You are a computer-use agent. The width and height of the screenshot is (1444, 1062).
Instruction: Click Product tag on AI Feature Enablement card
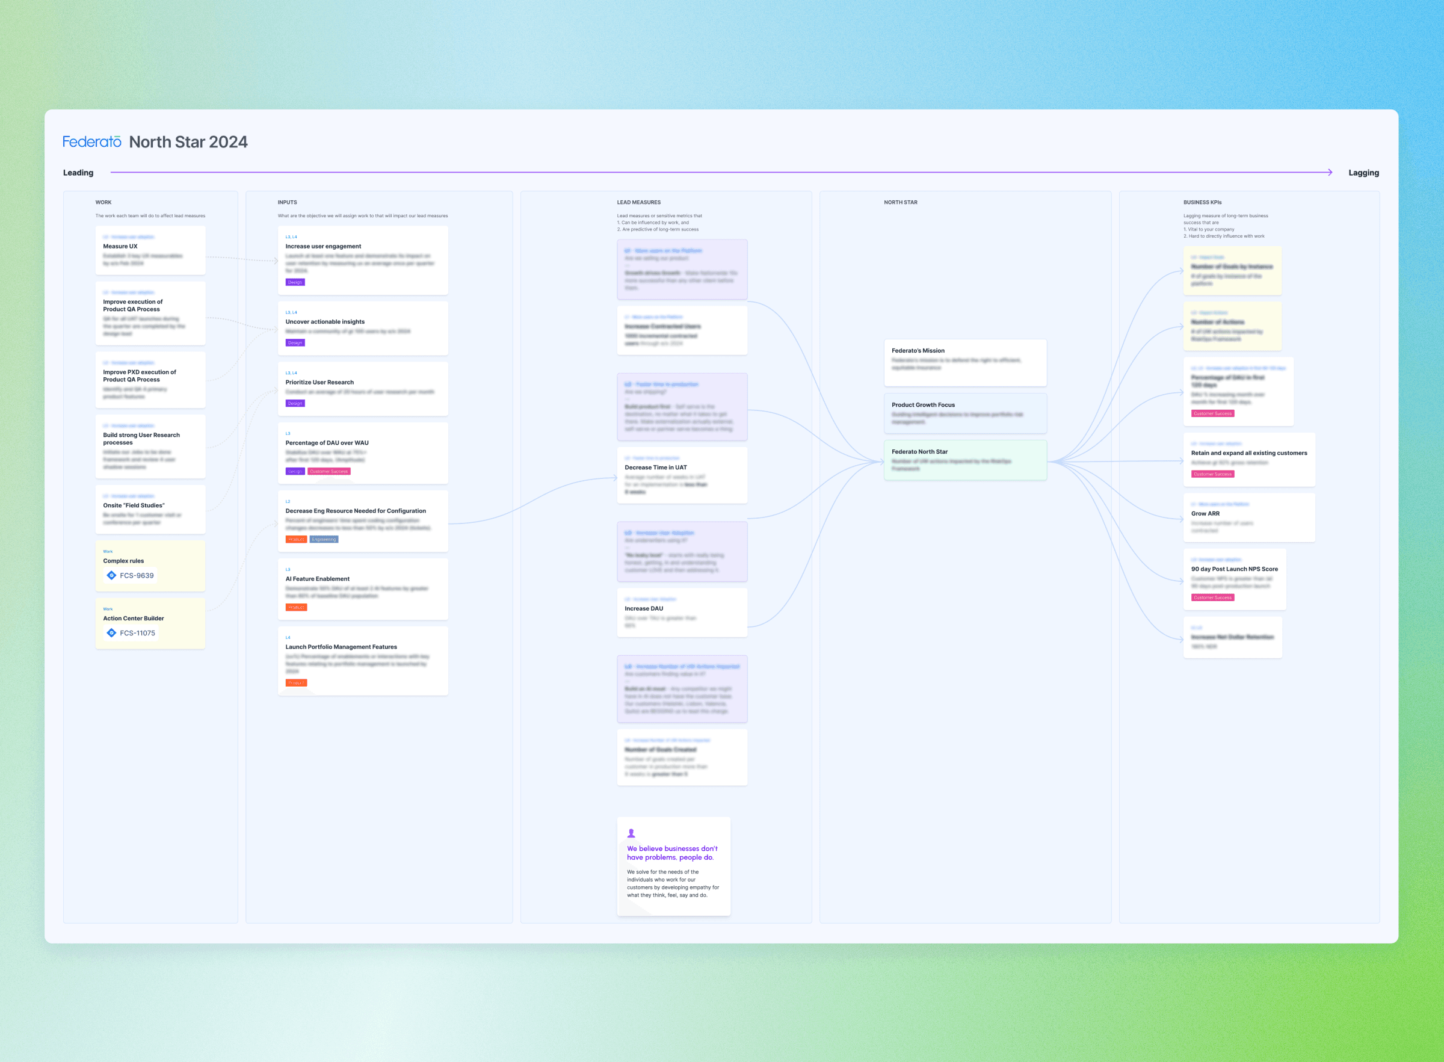click(296, 608)
